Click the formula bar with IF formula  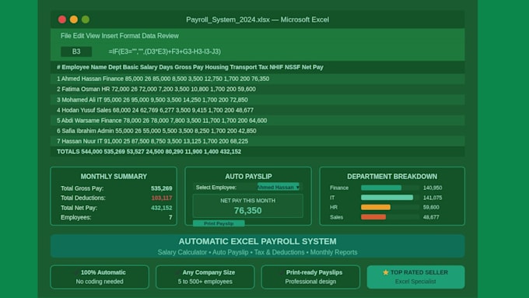(165, 51)
